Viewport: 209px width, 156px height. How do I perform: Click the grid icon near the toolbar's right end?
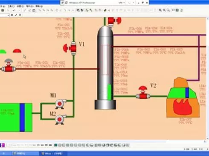[x=177, y=10]
